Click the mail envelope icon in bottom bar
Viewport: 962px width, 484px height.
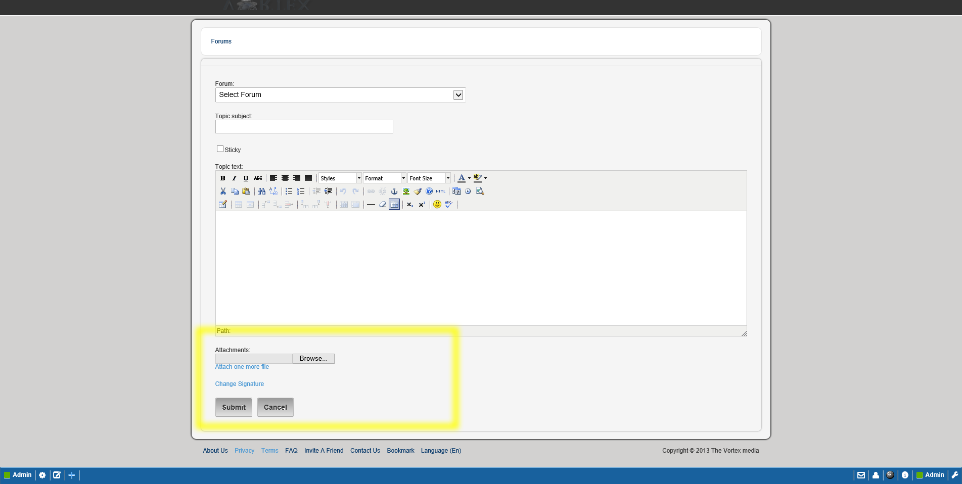(861, 475)
